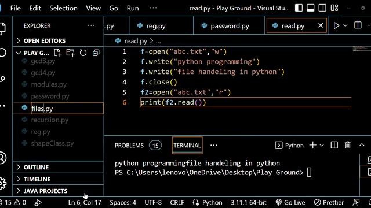The width and height of the screenshot is (371, 208).
Task: Switch to the reg.py editor tab
Action: coord(161,25)
